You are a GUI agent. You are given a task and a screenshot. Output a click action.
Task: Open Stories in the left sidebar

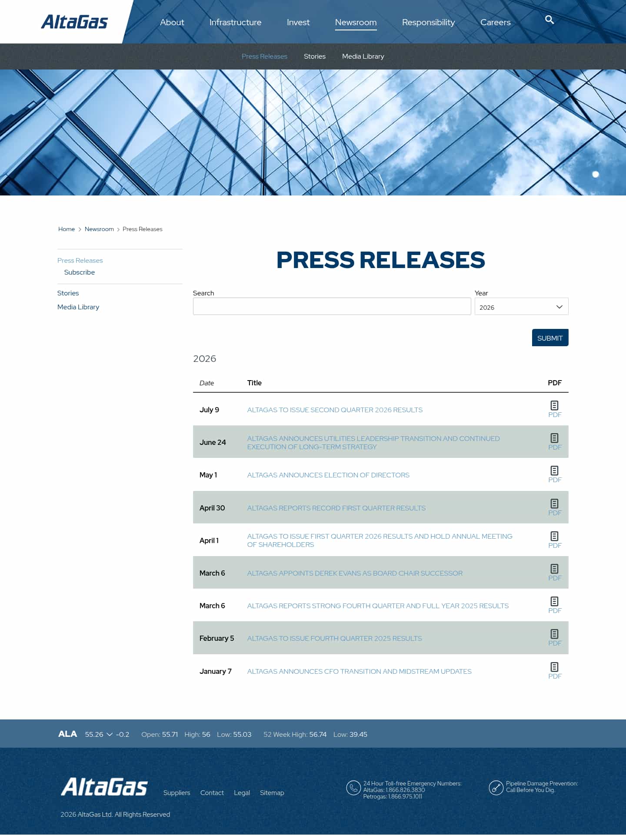point(68,293)
